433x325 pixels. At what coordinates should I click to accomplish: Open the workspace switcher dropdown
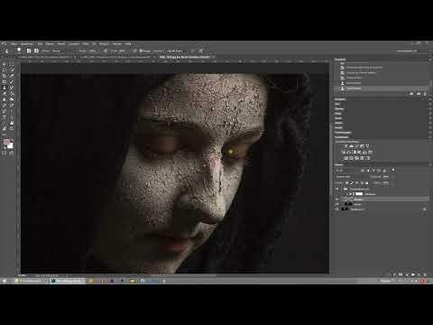coord(407,51)
